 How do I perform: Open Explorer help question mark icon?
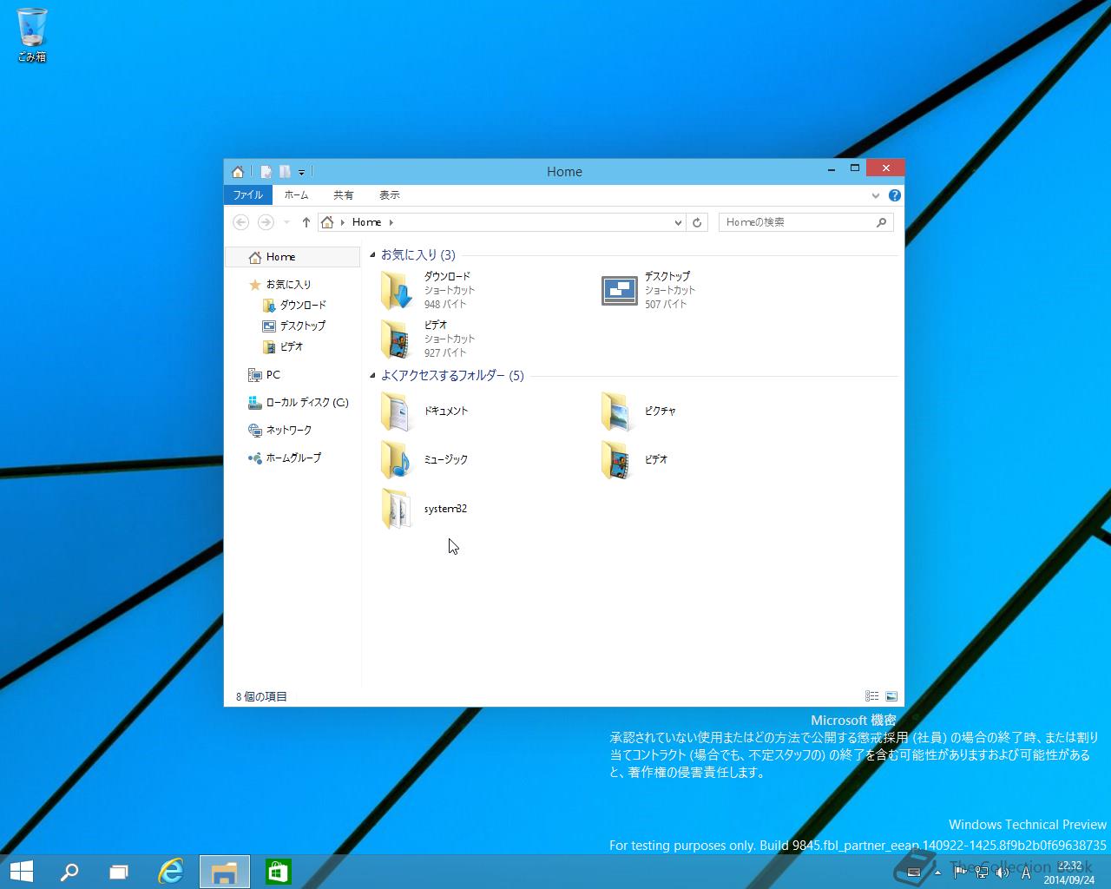(895, 195)
